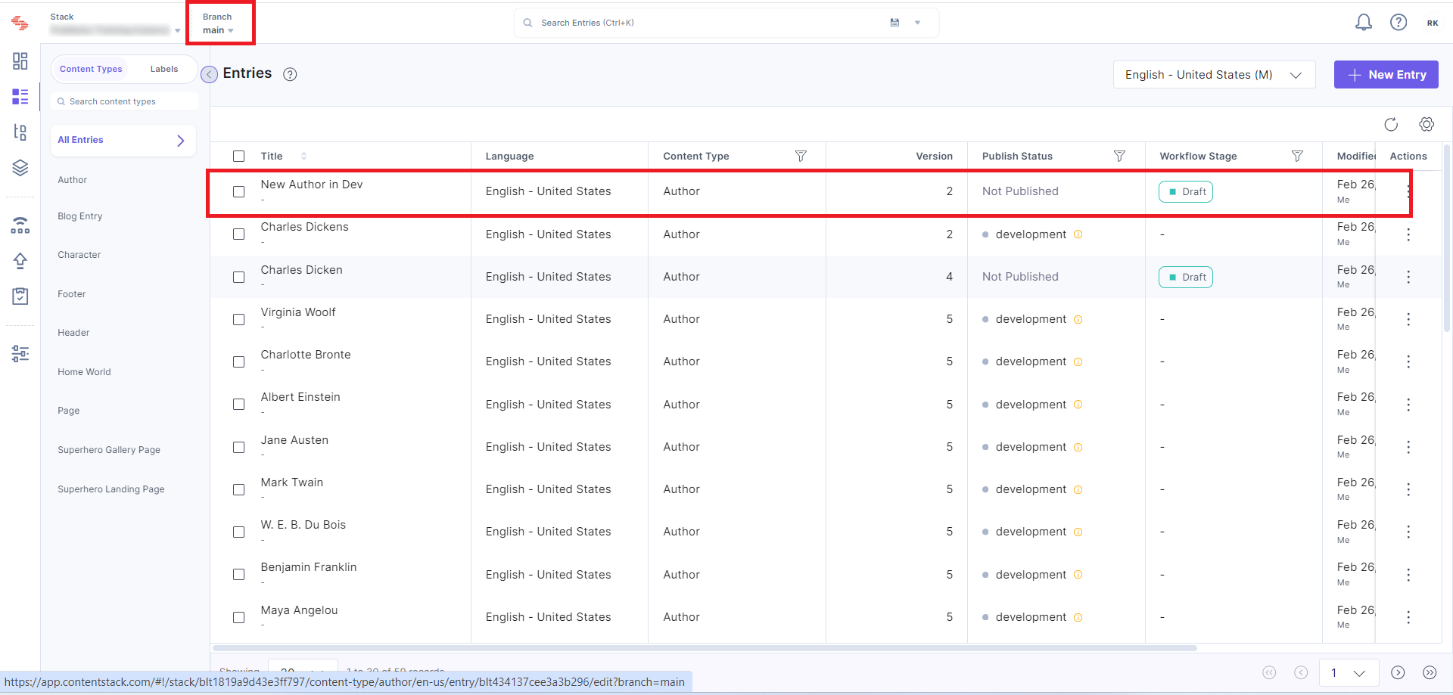Select Blog Entry content type
The height and width of the screenshot is (695, 1453).
80,216
